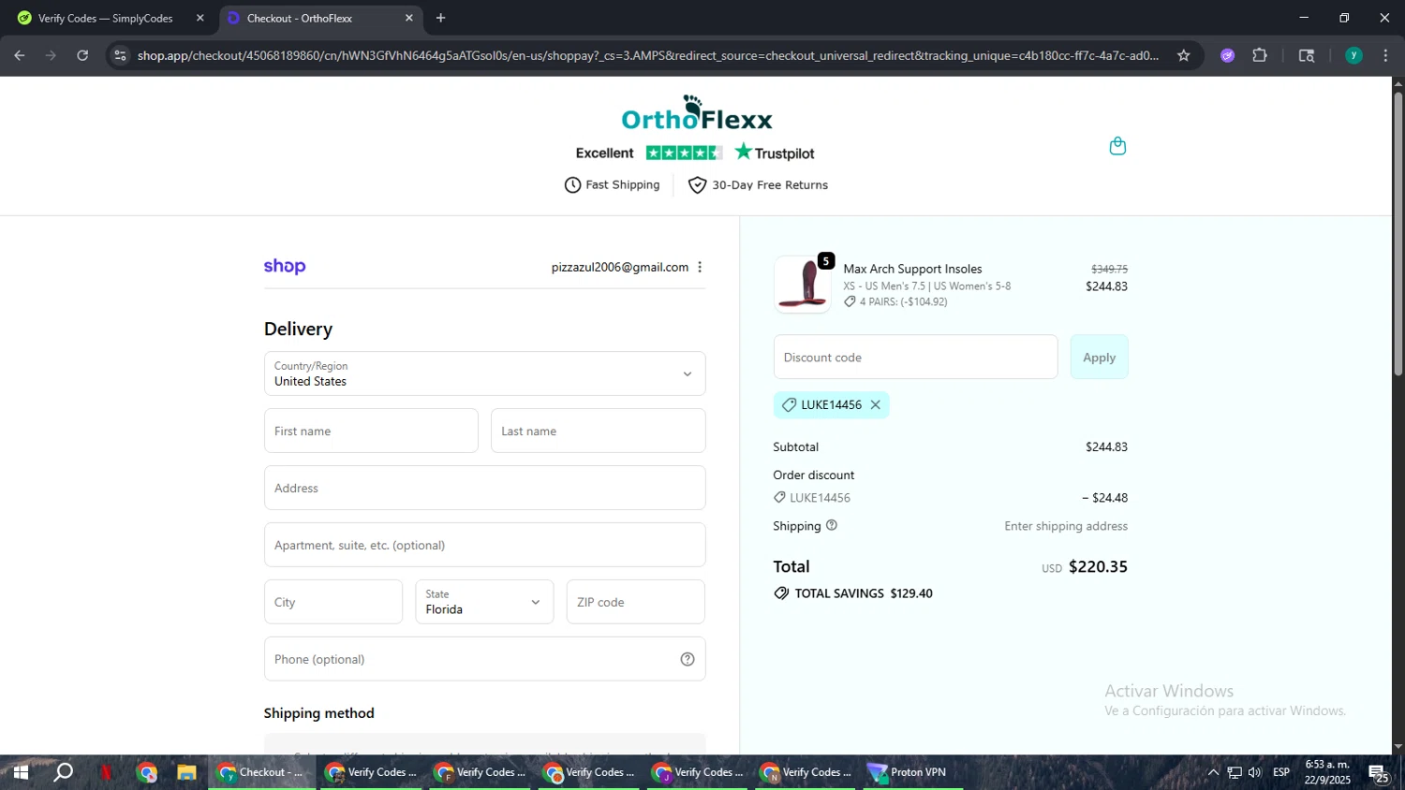1405x790 pixels.
Task: Switch to Verify Codes — SimplyCodes tab
Action: pyautogui.click(x=108, y=18)
